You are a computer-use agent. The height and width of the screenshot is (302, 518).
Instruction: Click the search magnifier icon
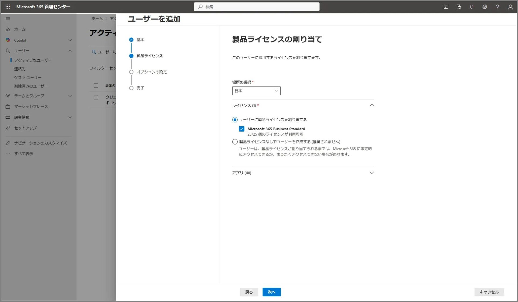[x=200, y=7]
